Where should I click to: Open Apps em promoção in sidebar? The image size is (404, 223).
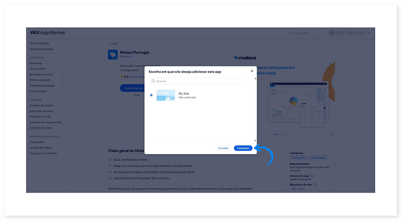pyautogui.click(x=41, y=49)
